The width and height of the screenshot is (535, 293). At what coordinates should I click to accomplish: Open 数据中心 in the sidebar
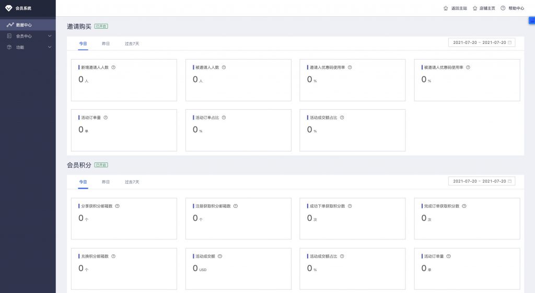(x=24, y=25)
